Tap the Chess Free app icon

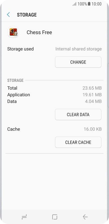tap(13, 32)
